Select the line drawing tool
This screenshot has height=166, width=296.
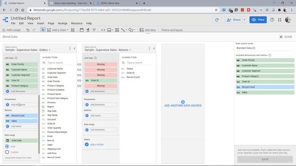(x=123, y=30)
